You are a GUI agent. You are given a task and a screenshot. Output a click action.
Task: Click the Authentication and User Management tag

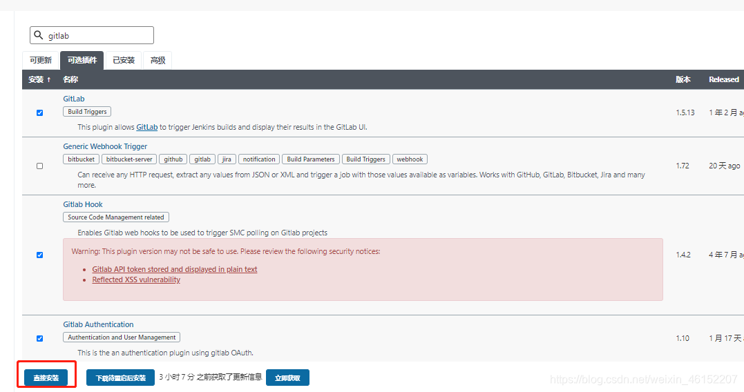point(122,337)
